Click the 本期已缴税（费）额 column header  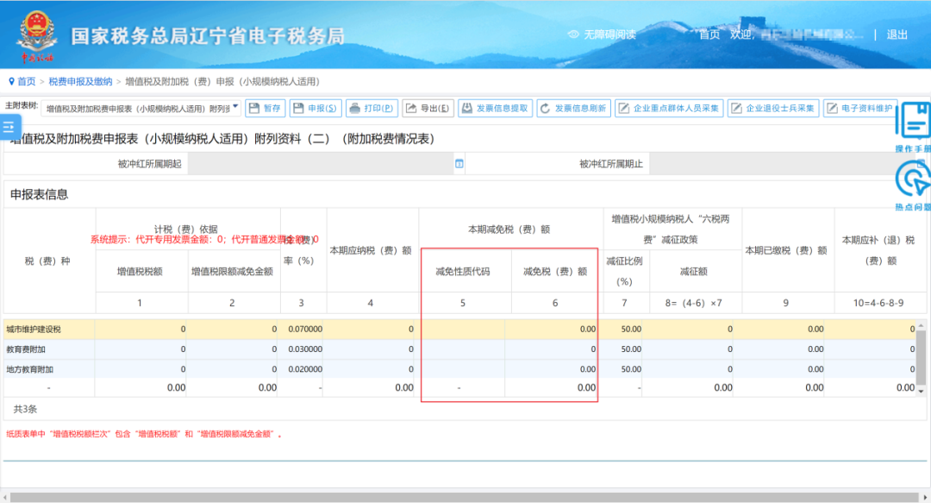coord(786,250)
